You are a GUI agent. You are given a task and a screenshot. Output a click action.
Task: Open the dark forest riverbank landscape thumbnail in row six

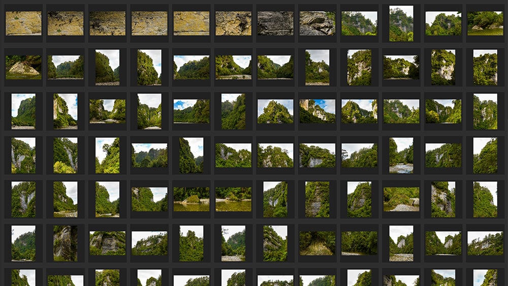(x=359, y=243)
